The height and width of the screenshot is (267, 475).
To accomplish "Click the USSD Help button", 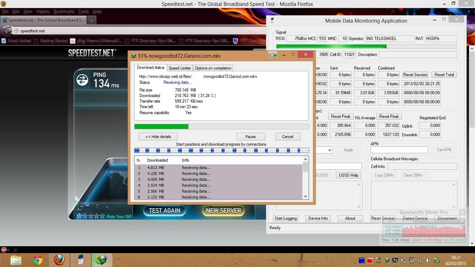I will pyautogui.click(x=348, y=175).
